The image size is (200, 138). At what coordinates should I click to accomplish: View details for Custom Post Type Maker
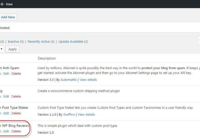point(86,115)
